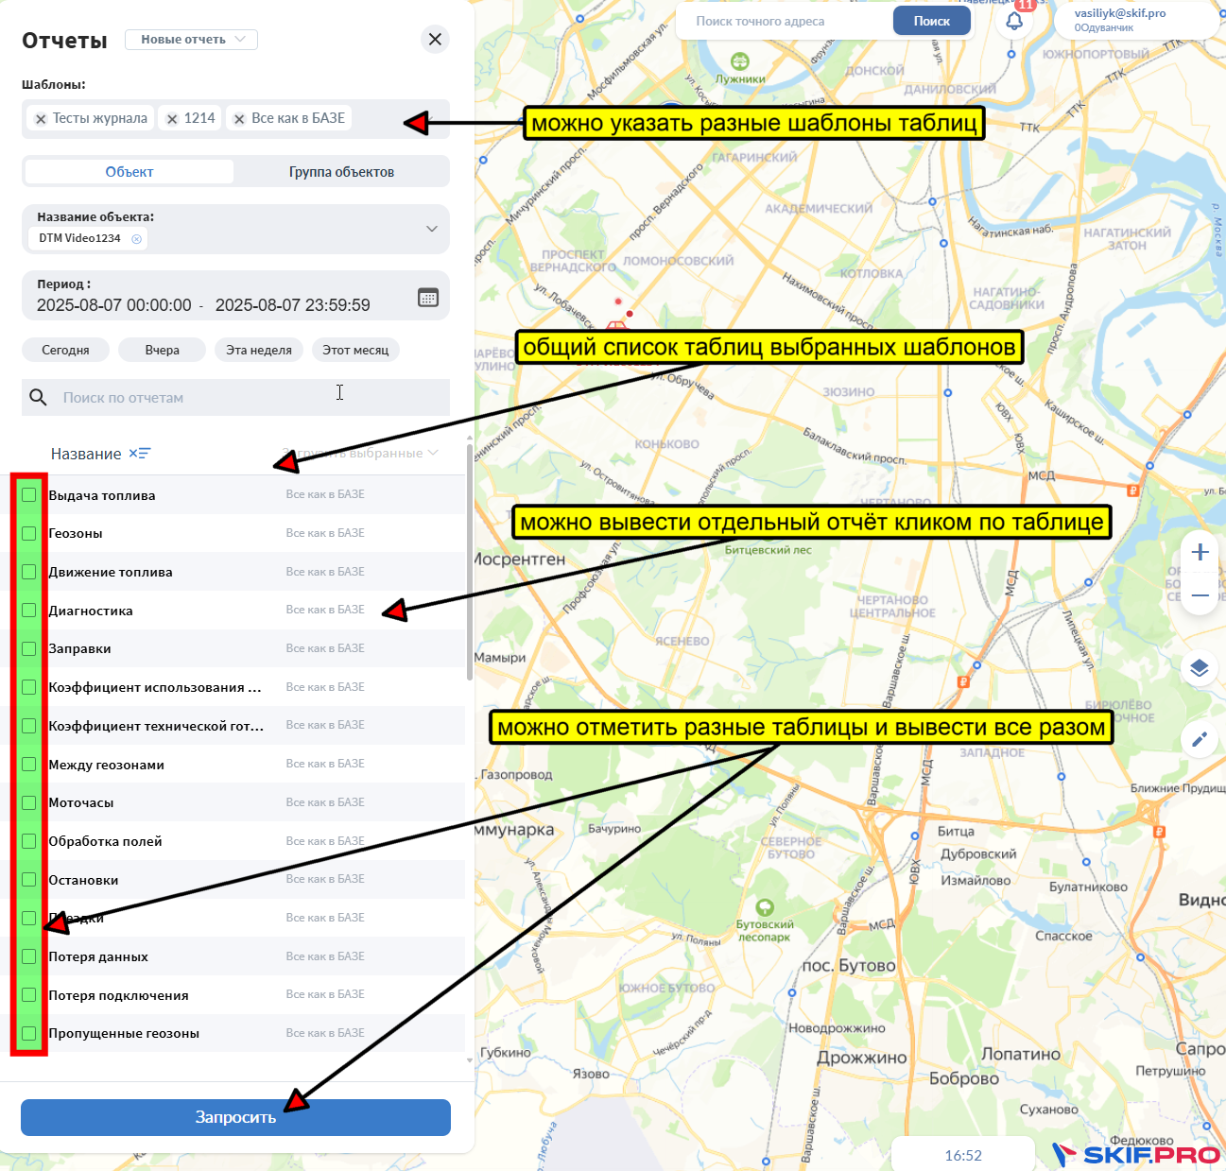Viewport: 1226px width, 1171px height.
Task: Click the Эта неделя period button
Action: pos(259,350)
